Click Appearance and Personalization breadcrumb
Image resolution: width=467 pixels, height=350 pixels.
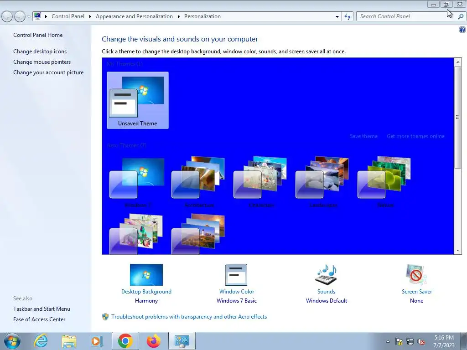[134, 16]
